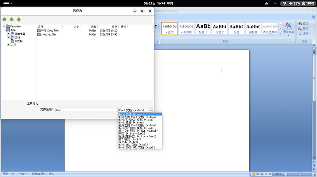Choose 纯文本 (*.txt) format

140,142
